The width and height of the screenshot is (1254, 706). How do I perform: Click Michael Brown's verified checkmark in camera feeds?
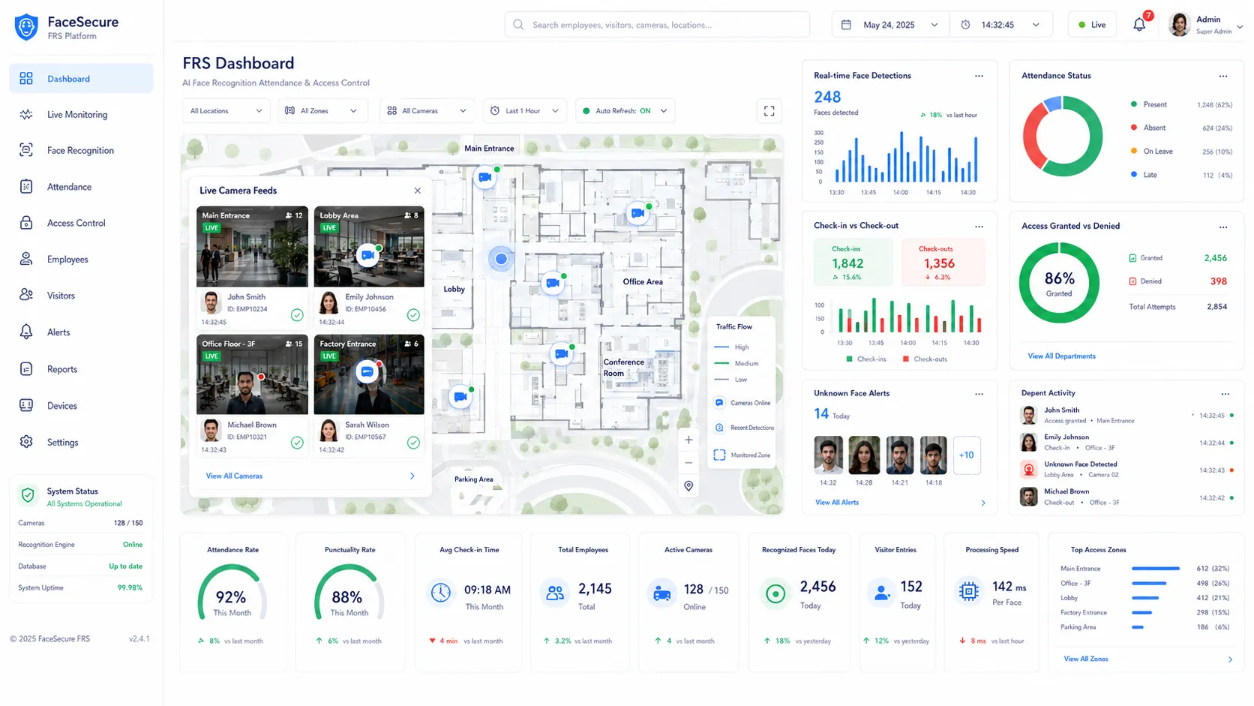click(297, 443)
